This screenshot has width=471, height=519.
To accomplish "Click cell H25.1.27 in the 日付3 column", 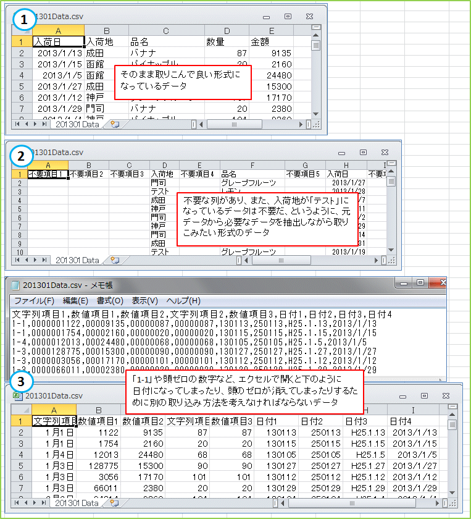I will [365, 466].
